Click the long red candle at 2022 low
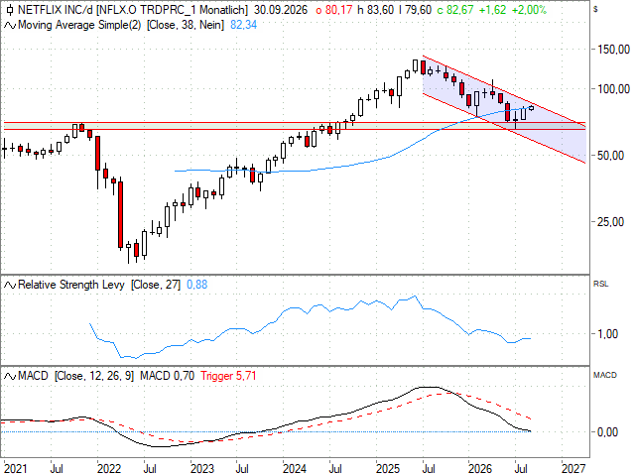Screen dimensions: 635x476 pos(120,215)
